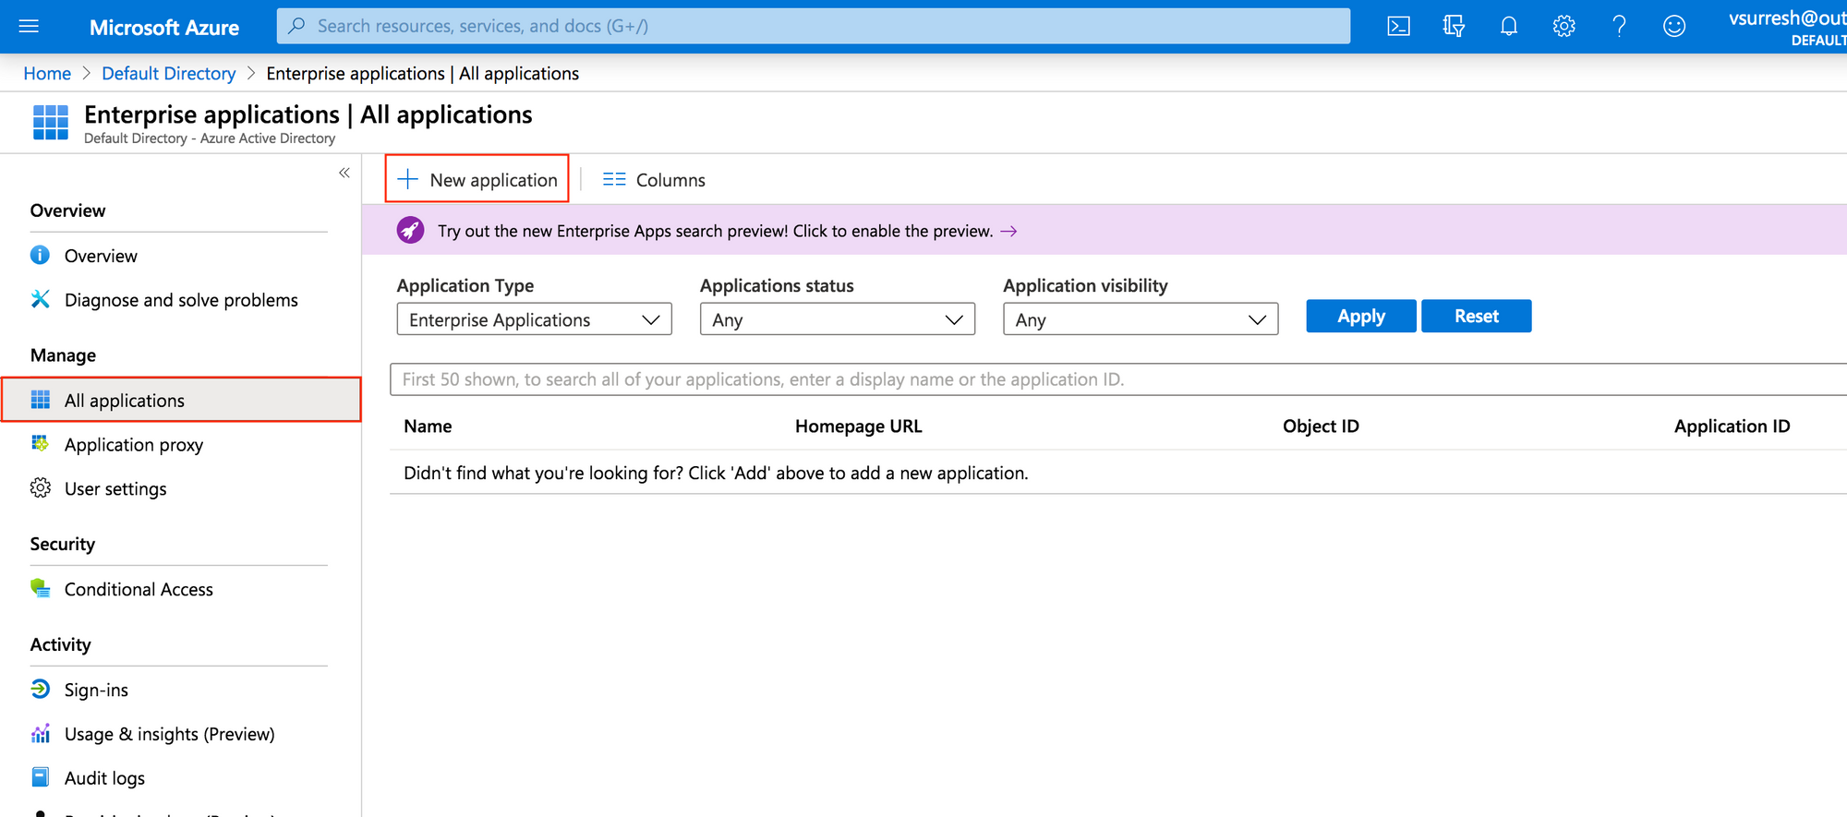Select All applications in the sidebar

click(181, 400)
